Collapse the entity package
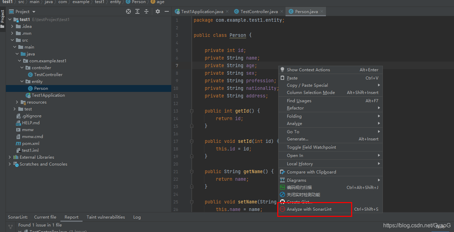454x232 pixels. [22, 82]
